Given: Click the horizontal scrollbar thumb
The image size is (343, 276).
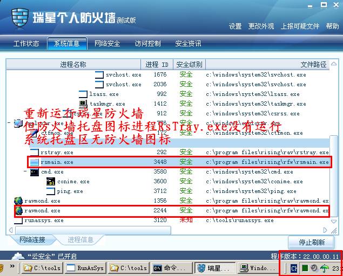Looking at the screenshot, I should pos(93,230).
